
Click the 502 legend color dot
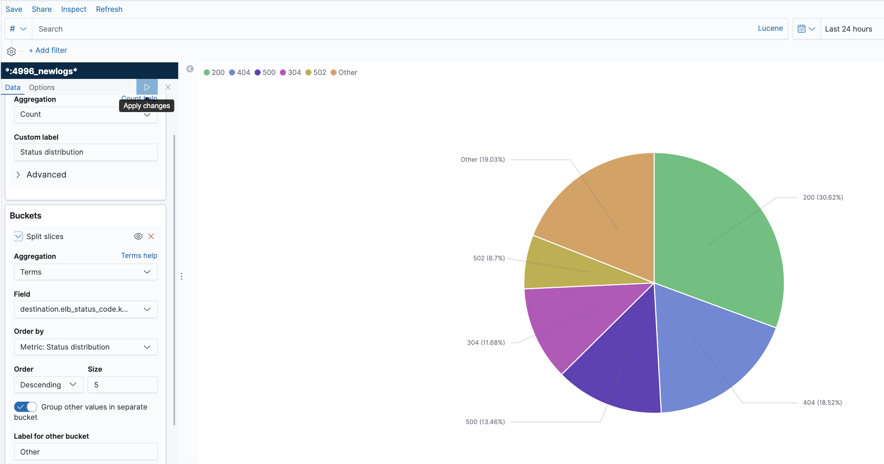point(308,73)
